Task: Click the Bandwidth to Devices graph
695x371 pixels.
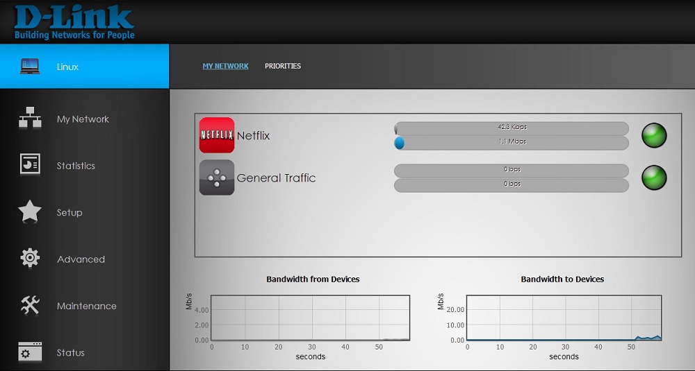Action: click(x=564, y=318)
